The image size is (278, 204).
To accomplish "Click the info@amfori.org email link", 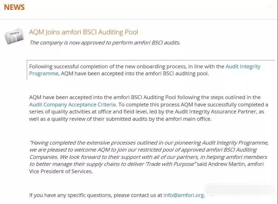I will [x=184, y=195].
